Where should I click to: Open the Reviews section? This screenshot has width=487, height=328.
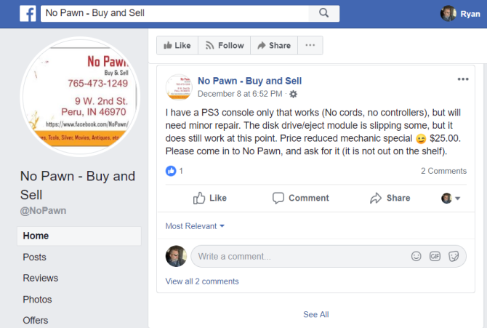pos(40,278)
